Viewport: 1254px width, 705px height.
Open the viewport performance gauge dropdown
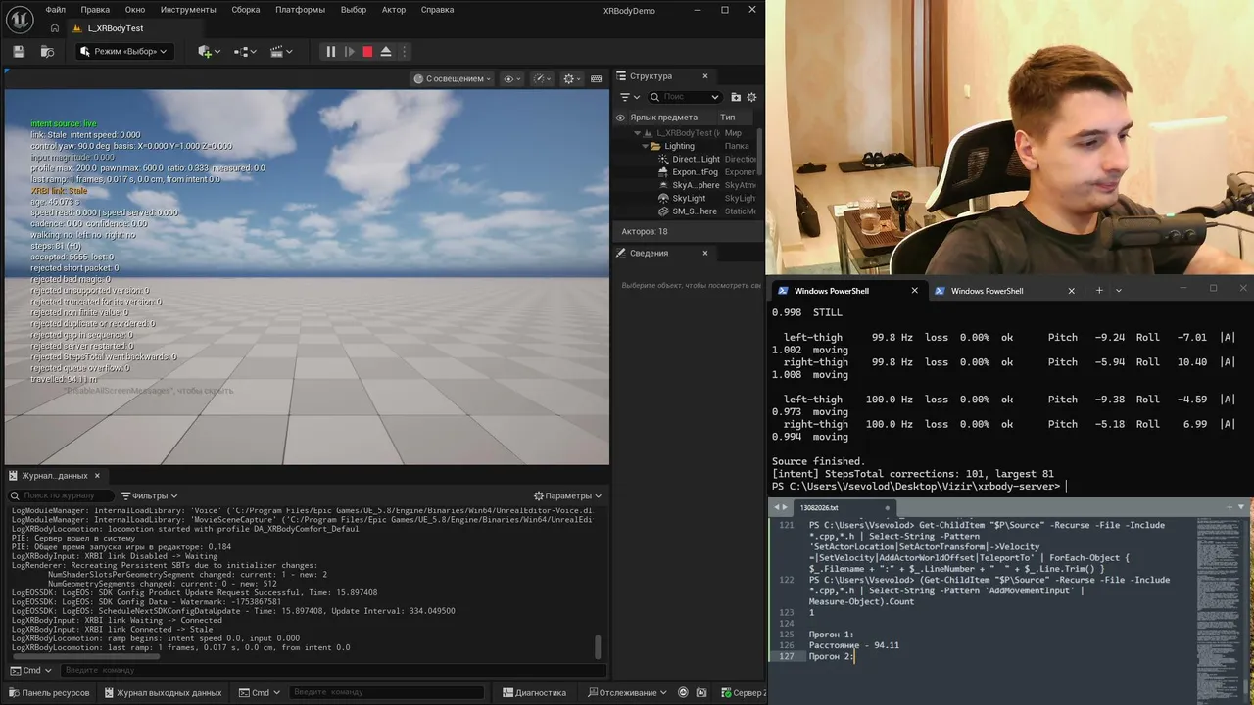[541, 78]
